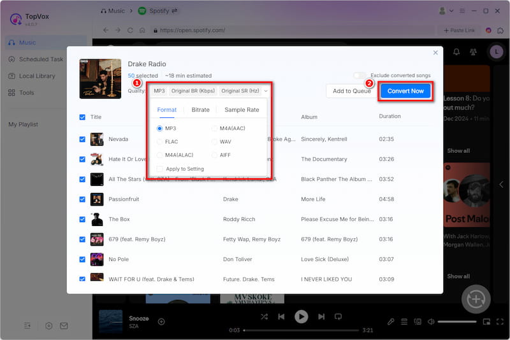
Task: Click the browser reload icon
Action: pos(130,30)
